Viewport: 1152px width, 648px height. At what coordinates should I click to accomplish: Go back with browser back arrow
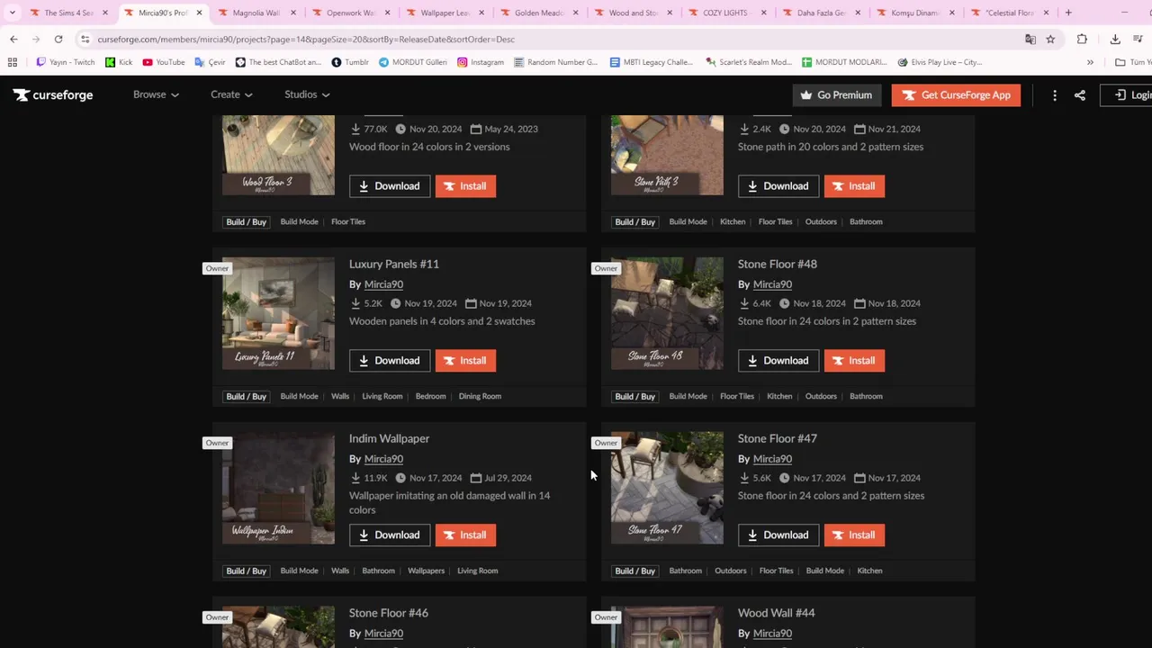tap(13, 39)
